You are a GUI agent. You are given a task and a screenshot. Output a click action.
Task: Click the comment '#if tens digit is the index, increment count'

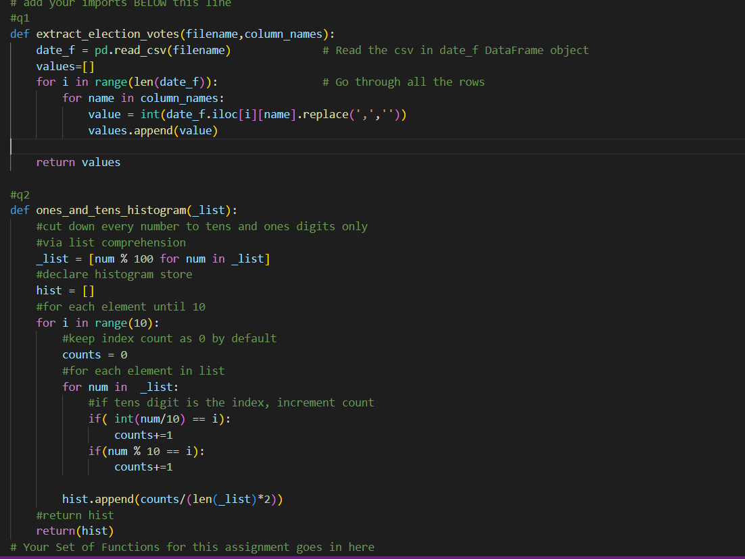pos(231,403)
